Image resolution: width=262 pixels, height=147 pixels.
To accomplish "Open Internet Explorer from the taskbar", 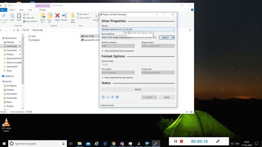I will point(97,143).
